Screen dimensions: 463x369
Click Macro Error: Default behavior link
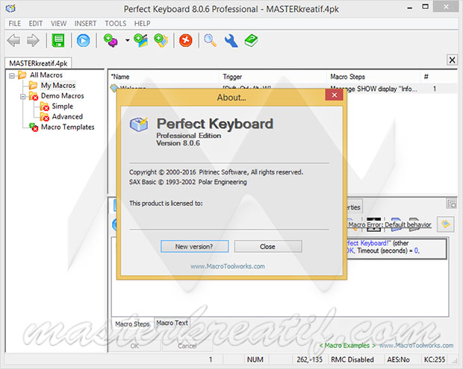(x=390, y=224)
